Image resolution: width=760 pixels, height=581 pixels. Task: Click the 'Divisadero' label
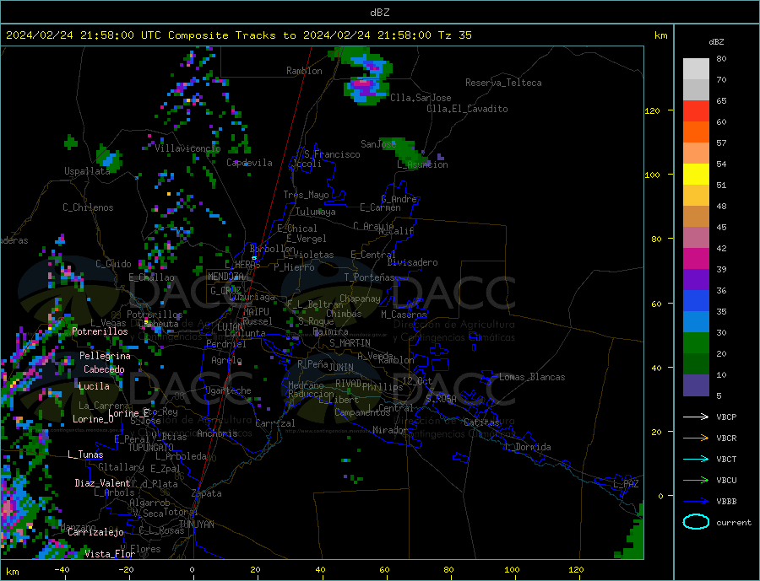[412, 262]
